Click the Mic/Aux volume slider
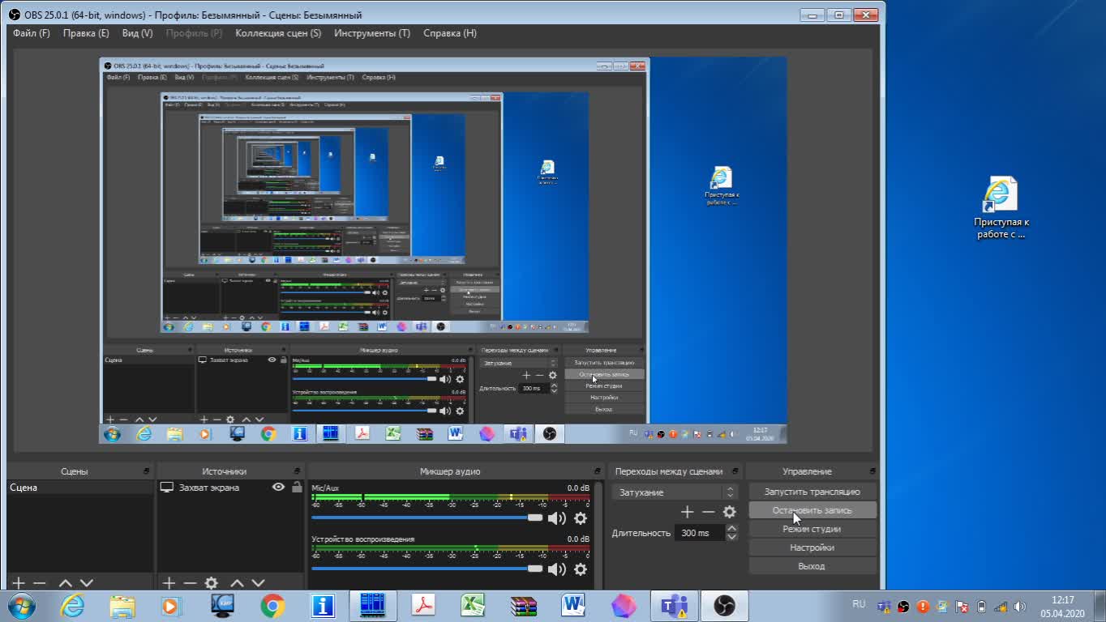Screen dimensions: 1106x622 coord(427,518)
